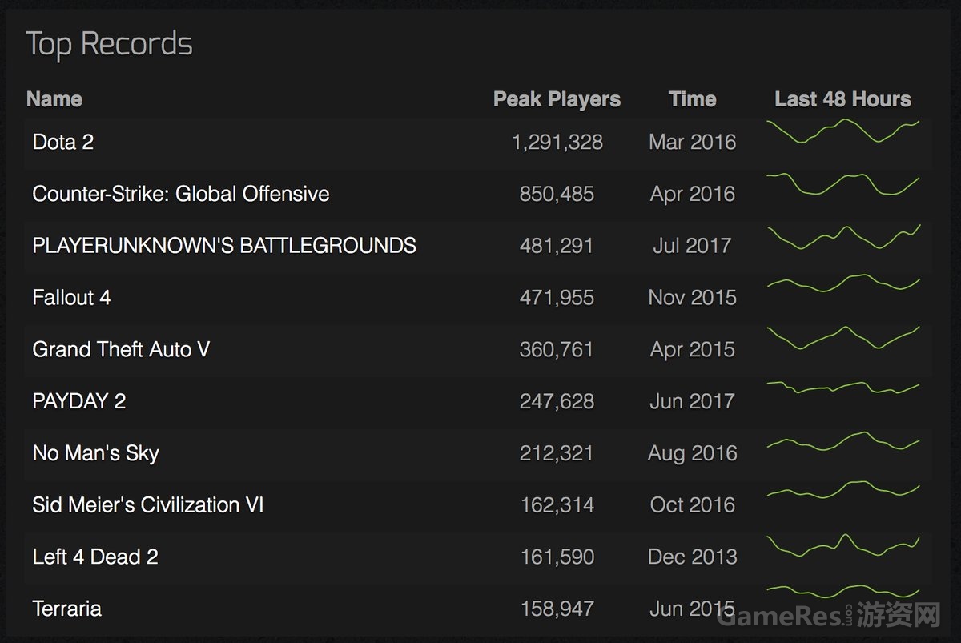View Dota 2 48-hour sparkline chart
The height and width of the screenshot is (643, 961).
(842, 131)
